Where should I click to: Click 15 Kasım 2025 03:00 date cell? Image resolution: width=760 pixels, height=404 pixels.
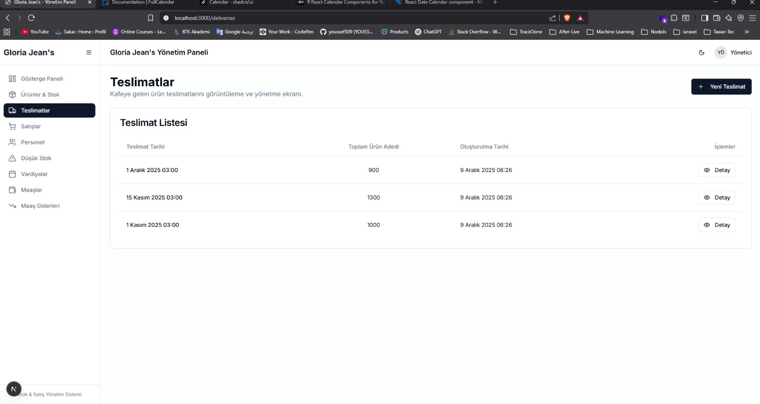click(x=154, y=198)
